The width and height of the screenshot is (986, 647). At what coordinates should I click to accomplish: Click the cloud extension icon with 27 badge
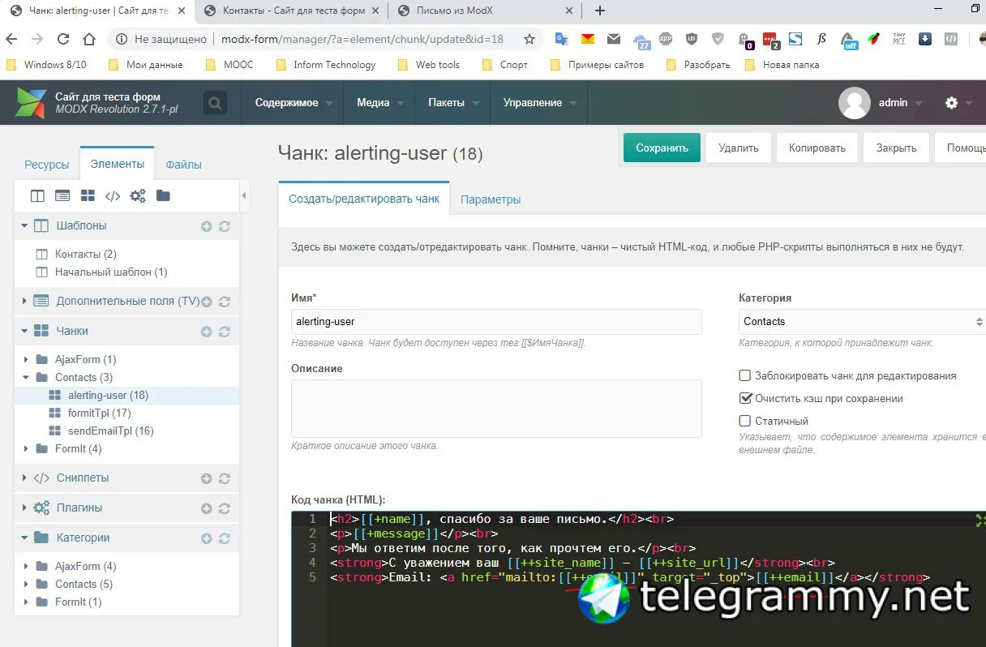pos(641,41)
